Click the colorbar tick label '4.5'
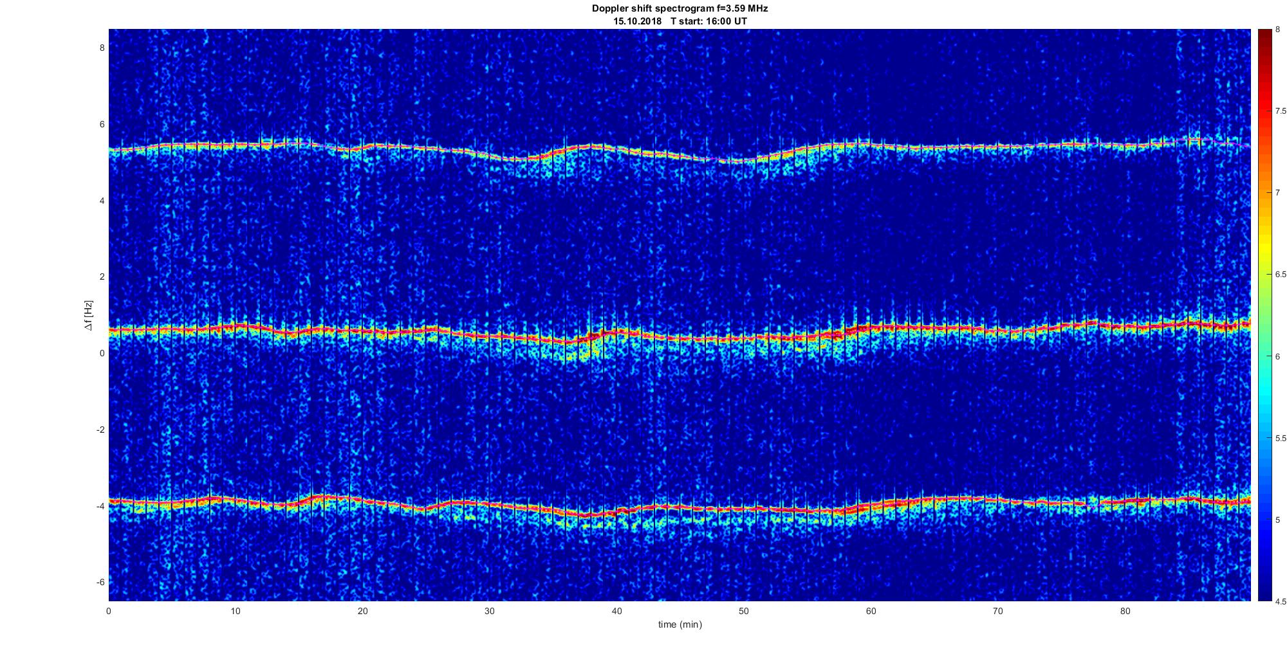 (x=1281, y=602)
